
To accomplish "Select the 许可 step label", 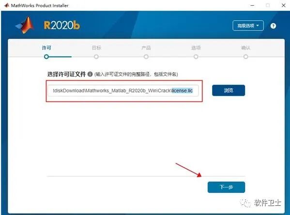I will click(46, 48).
